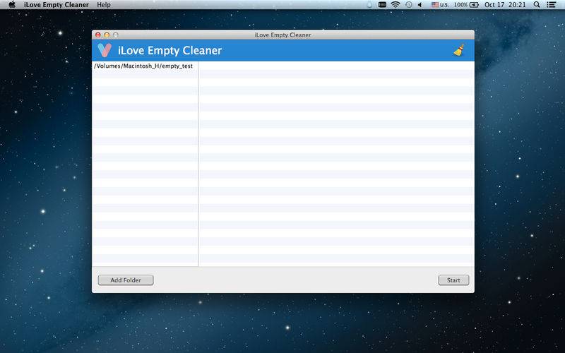Open the Apple menu
Viewport: 565px width, 353px height.
12,5
